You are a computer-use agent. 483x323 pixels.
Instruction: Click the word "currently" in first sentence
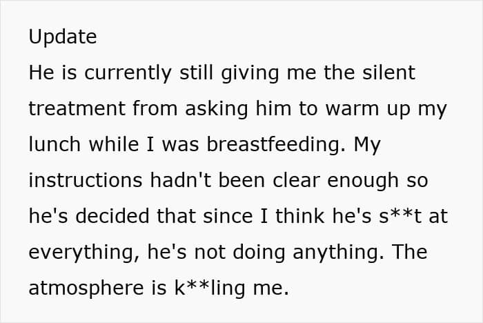pyautogui.click(x=128, y=74)
